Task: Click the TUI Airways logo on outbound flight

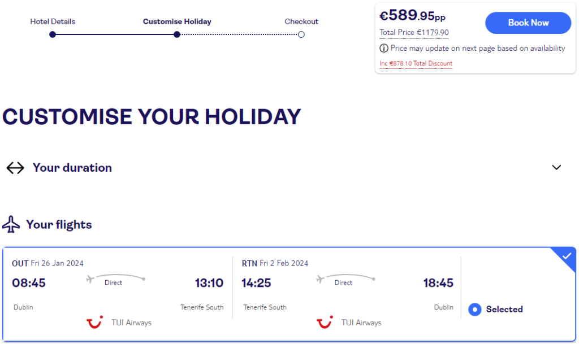Action: coord(94,322)
